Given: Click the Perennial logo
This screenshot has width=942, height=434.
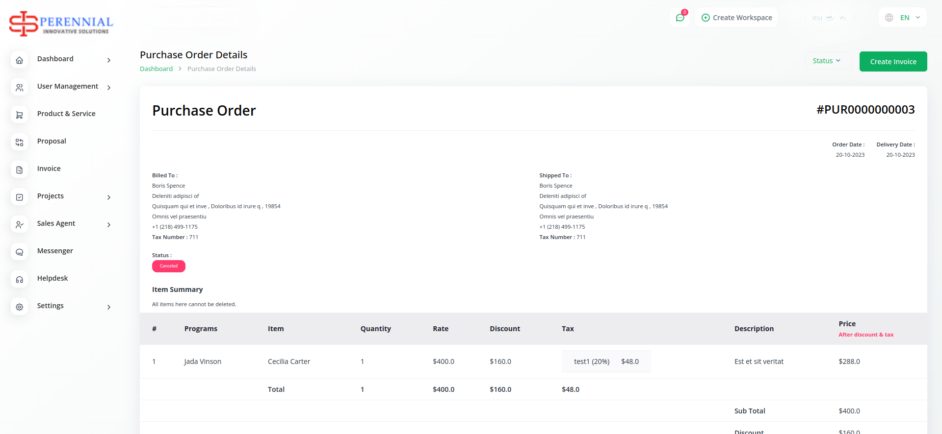Looking at the screenshot, I should [61, 24].
